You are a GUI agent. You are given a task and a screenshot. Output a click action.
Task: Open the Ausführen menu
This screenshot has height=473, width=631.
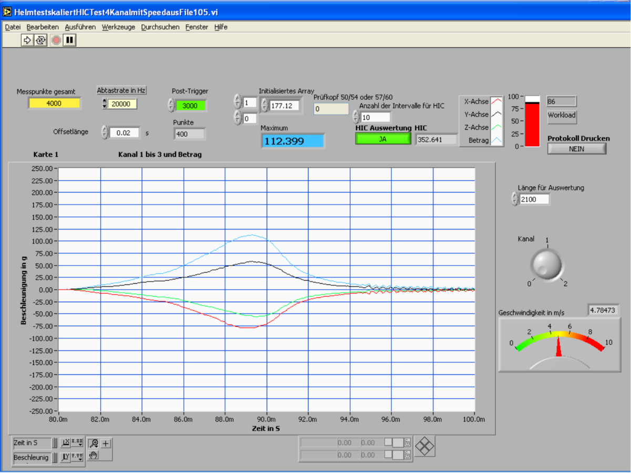(80, 27)
